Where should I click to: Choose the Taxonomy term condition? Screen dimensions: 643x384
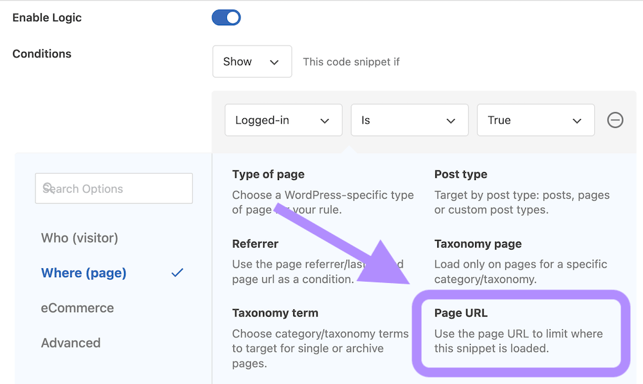(275, 313)
